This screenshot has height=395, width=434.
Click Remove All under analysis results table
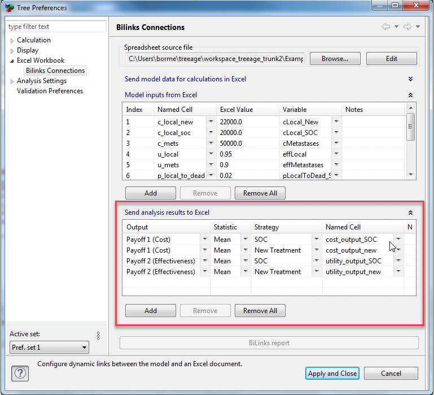260,310
